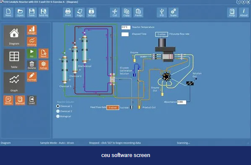Open the Format pencil tool
This screenshot has height=165, width=251.
pos(32,77)
